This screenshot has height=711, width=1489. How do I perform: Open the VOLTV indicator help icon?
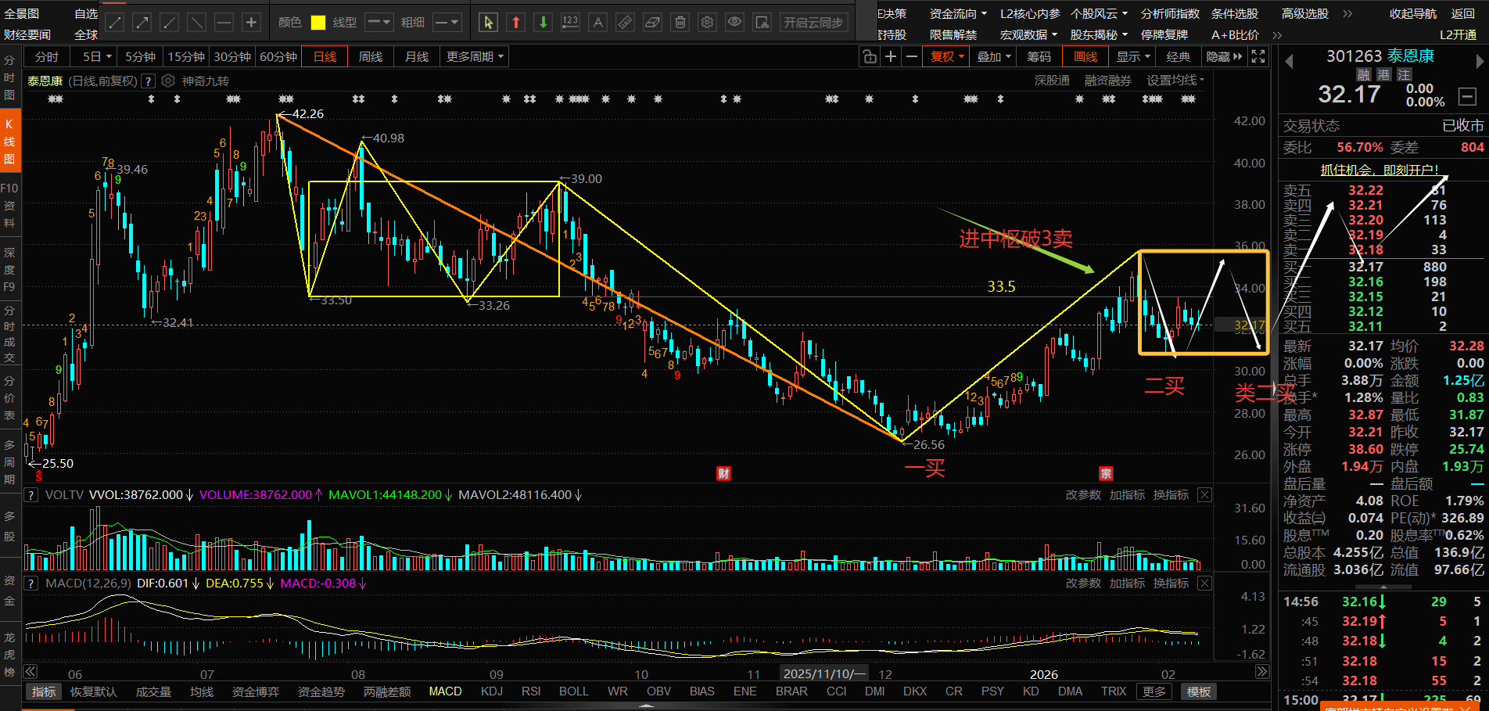click(31, 494)
